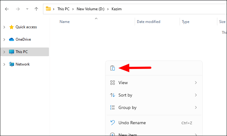Viewport: 227px width, 136px height.
Task: Open the Sort by submenu
Action: point(154,95)
